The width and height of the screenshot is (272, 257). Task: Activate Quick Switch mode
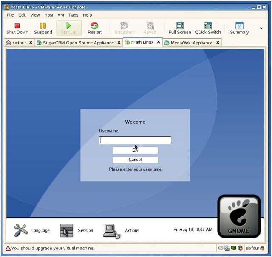click(x=208, y=28)
